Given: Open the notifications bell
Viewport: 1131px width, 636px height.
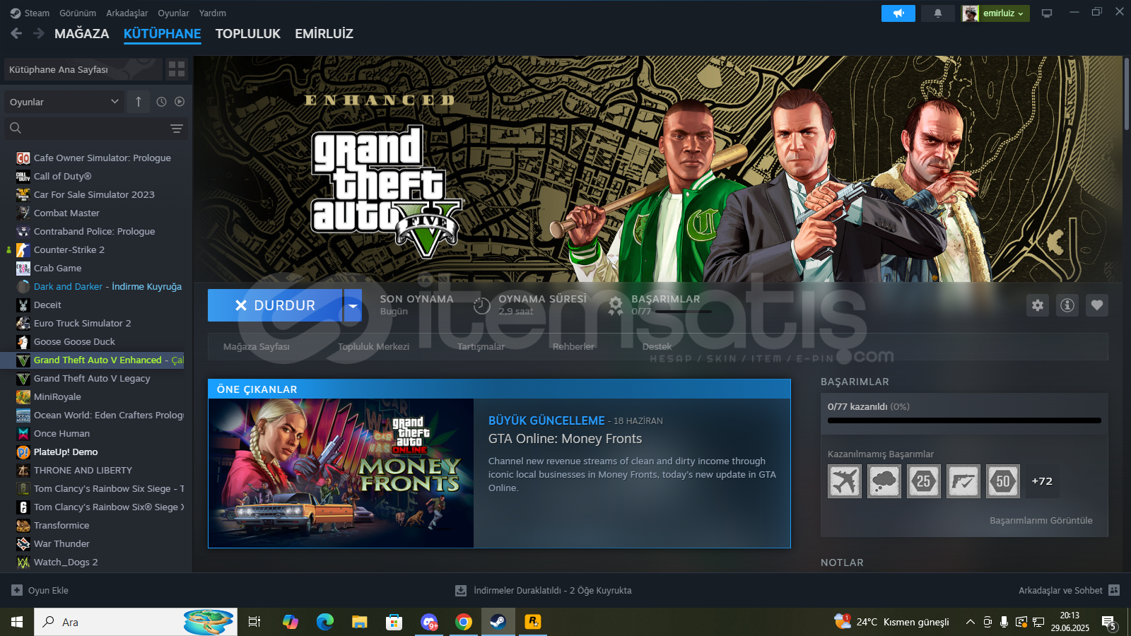Looking at the screenshot, I should 938,13.
